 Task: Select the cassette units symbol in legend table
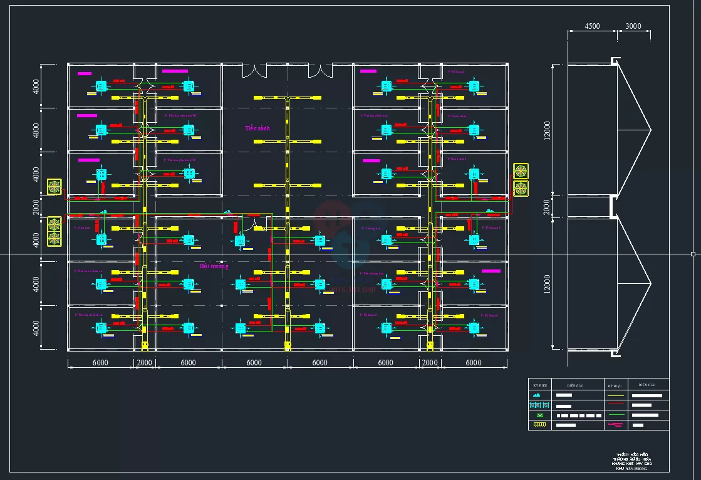click(538, 405)
